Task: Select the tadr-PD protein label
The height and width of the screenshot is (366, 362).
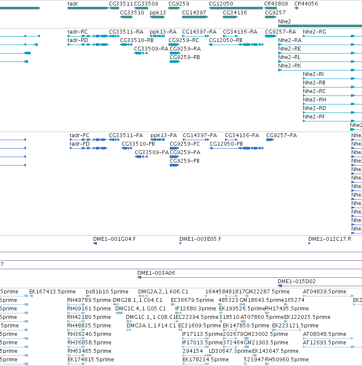Action: (x=80, y=144)
